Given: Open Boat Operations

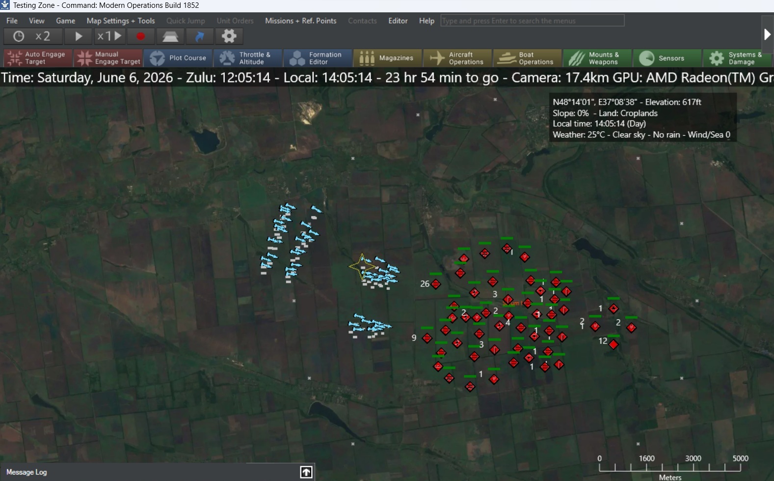Looking at the screenshot, I should pyautogui.click(x=528, y=58).
